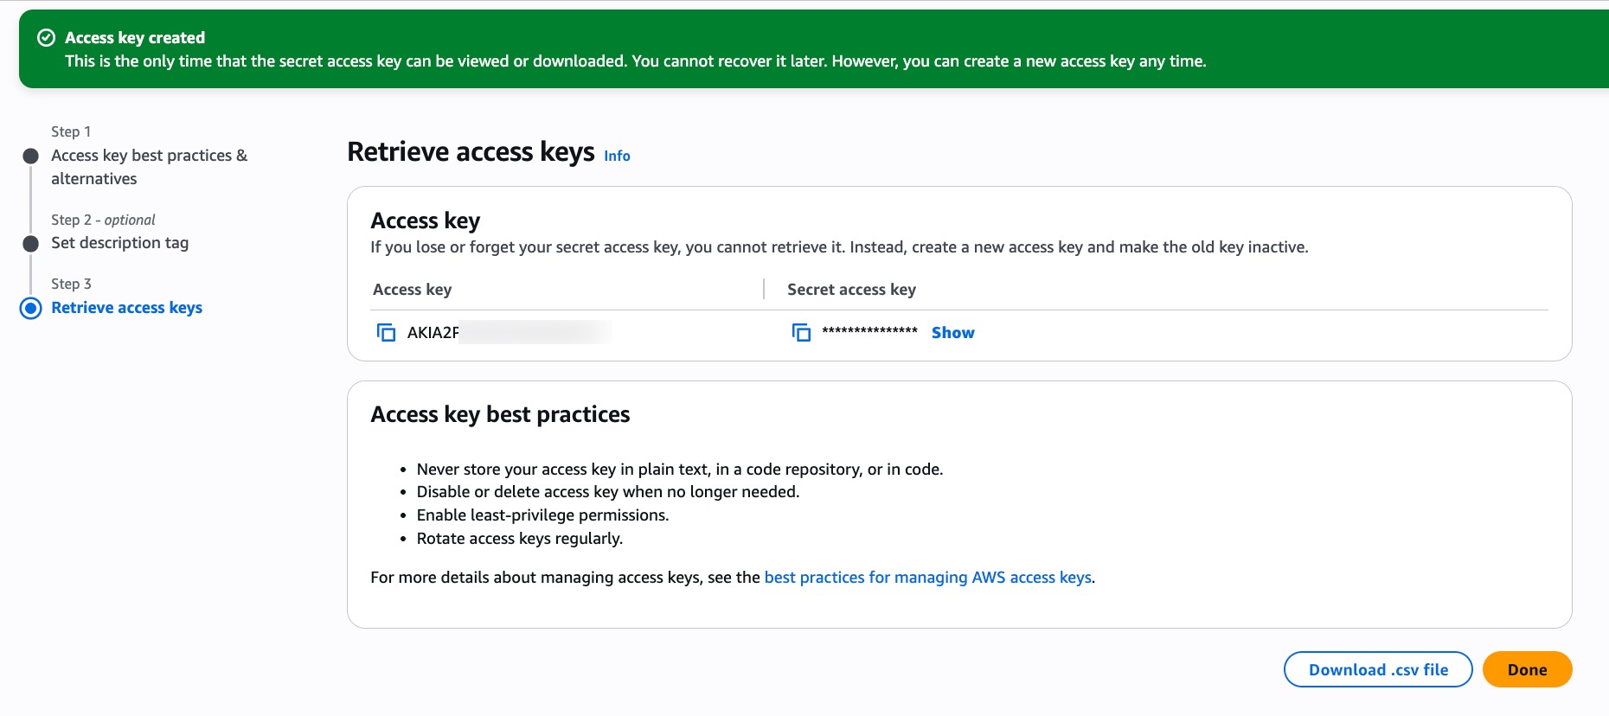Click the Done button
This screenshot has width=1609, height=716.
(1527, 668)
